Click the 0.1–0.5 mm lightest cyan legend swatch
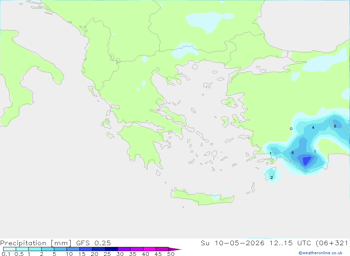 pyautogui.click(x=9, y=249)
